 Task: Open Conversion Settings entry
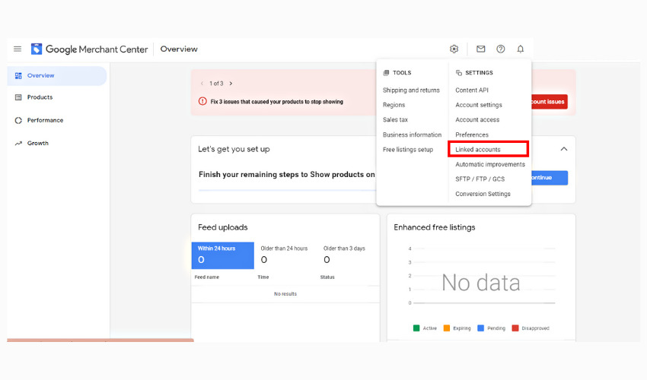click(483, 194)
